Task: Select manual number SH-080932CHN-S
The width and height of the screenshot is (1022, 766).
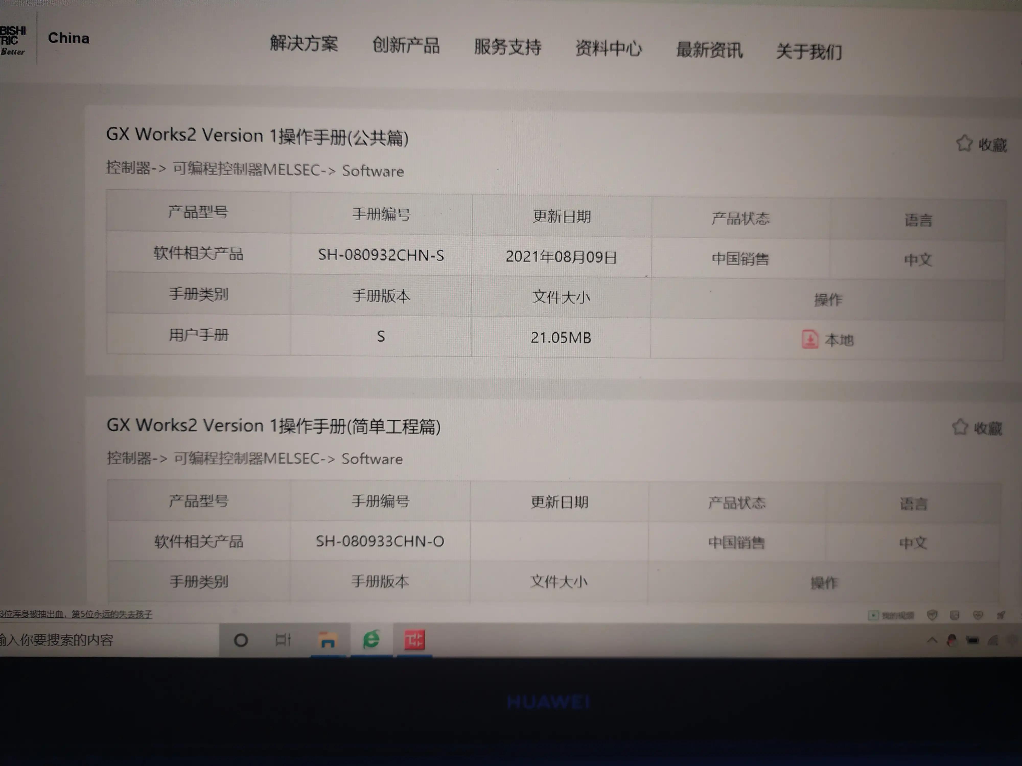Action: (381, 255)
